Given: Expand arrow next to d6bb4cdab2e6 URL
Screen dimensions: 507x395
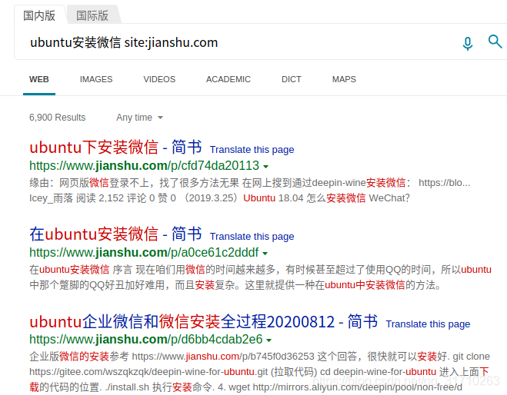Looking at the screenshot, I should click(x=269, y=340).
